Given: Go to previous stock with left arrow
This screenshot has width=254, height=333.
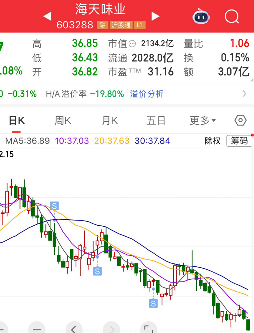Looking at the screenshot, I should (47, 16).
